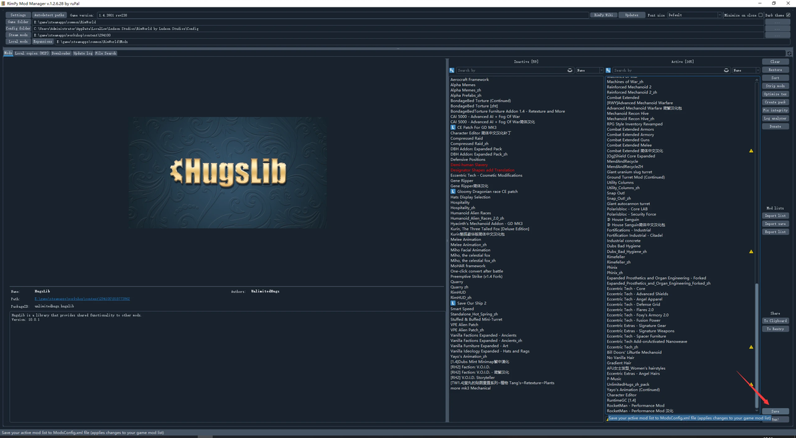
Task: Click the Updates button
Action: (x=632, y=15)
